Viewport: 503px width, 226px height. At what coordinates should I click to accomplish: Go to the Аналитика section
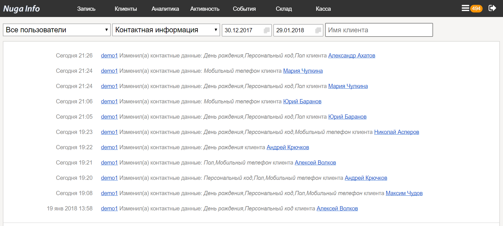point(165,9)
